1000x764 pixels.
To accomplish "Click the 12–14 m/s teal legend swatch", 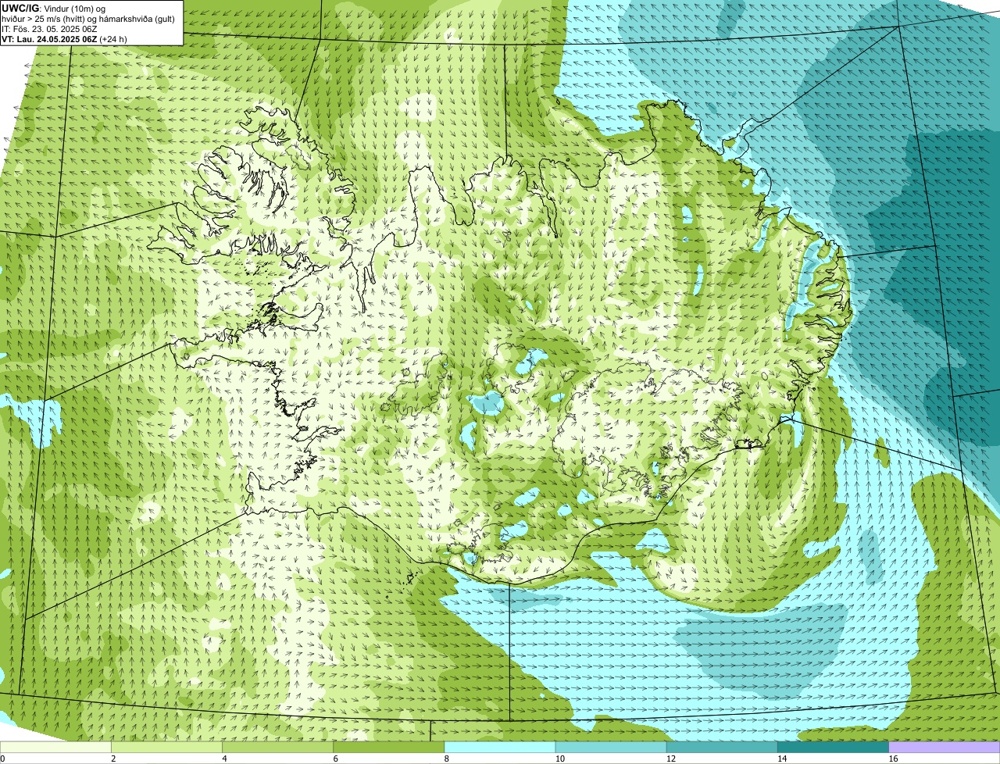I will (722, 748).
